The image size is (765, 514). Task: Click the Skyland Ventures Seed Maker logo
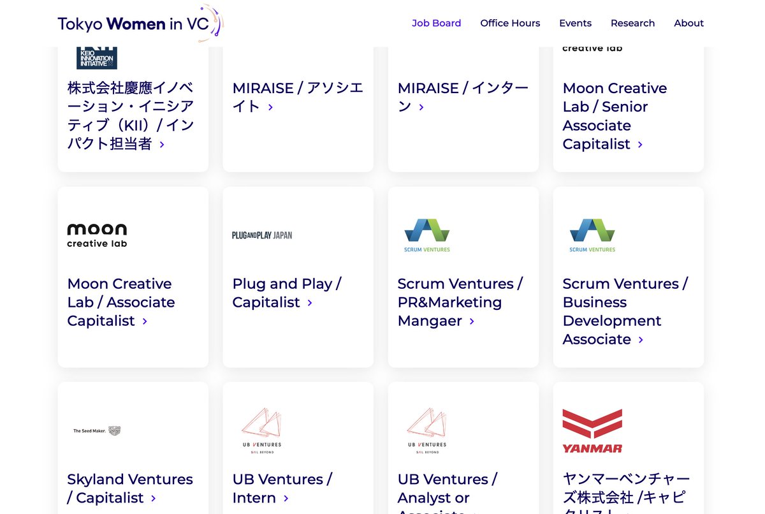pyautogui.click(x=97, y=431)
